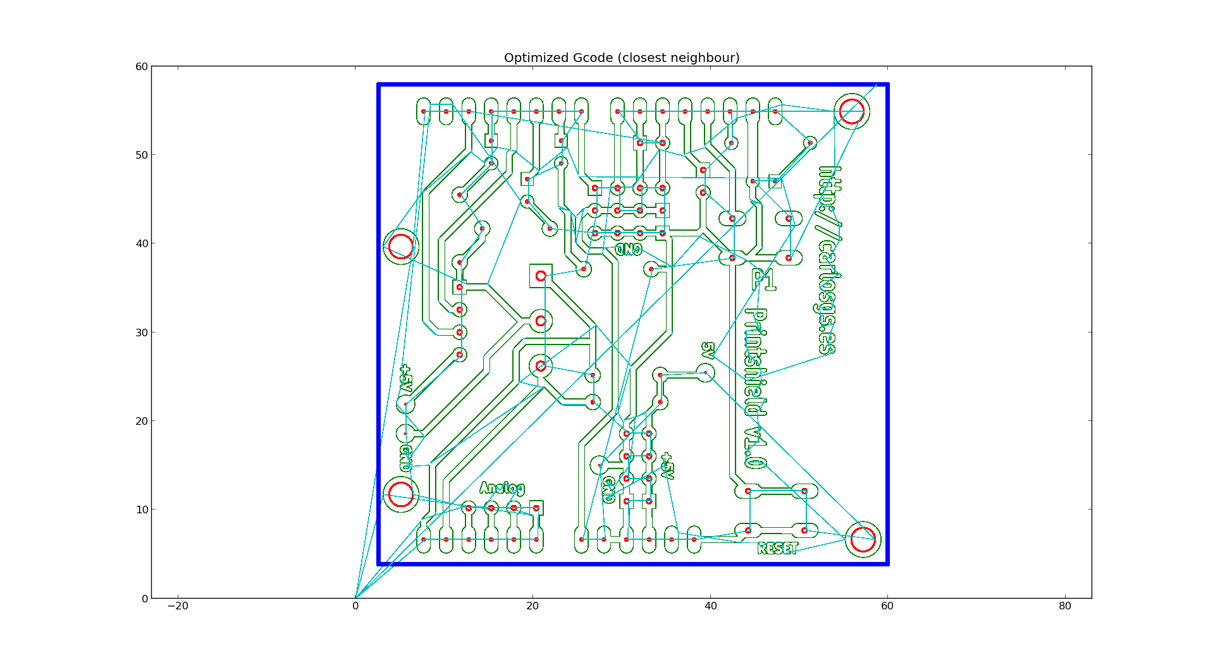Click the x-axis tick label '40'
1213x665 pixels.
(710, 606)
